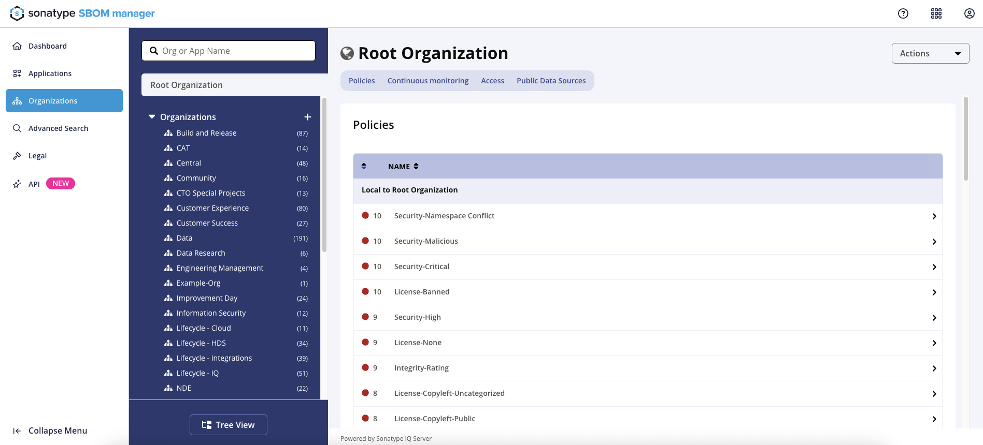Open the app switcher grid icon
The height and width of the screenshot is (445, 983).
coord(936,13)
